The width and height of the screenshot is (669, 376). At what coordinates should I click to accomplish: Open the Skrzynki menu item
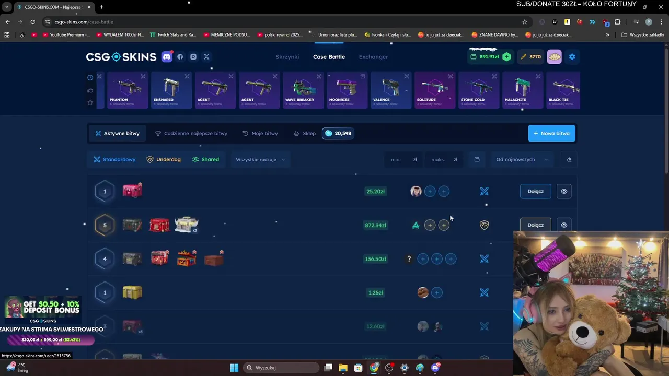[287, 57]
